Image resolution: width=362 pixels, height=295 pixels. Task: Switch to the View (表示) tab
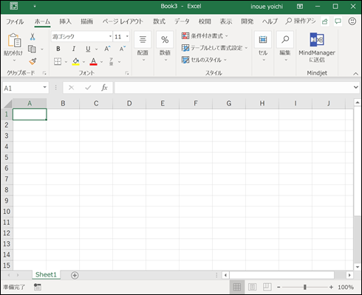(x=226, y=21)
